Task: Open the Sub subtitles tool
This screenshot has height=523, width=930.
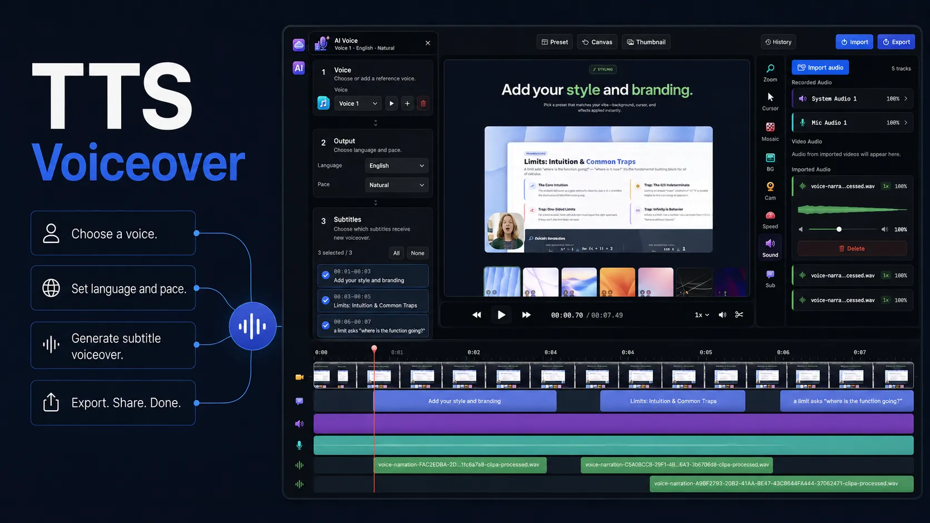Action: tap(770, 279)
